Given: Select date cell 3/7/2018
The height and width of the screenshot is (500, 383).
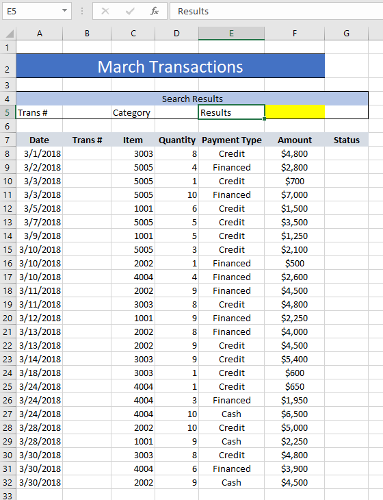Looking at the screenshot, I should pos(40,222).
